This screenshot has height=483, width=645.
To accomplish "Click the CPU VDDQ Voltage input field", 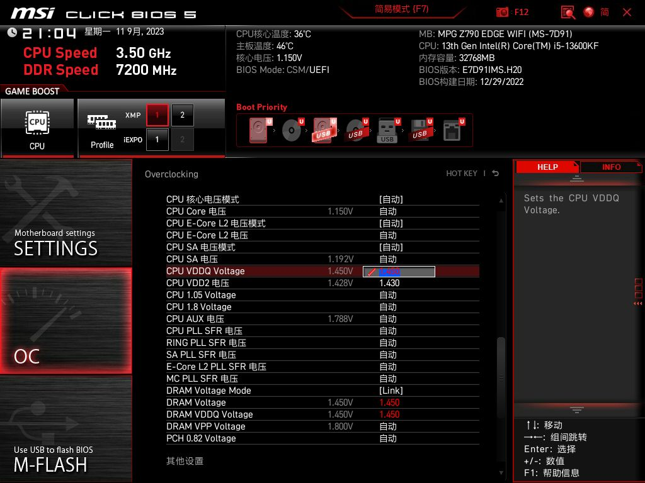I will (399, 272).
